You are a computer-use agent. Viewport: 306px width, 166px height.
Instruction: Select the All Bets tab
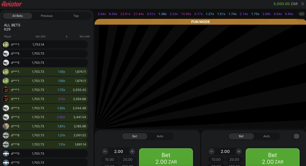[x=18, y=16]
